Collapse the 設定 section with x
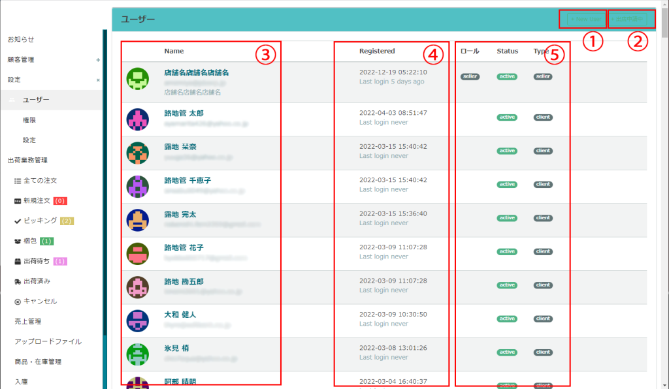Screen dimensions: 669x389 coord(98,80)
